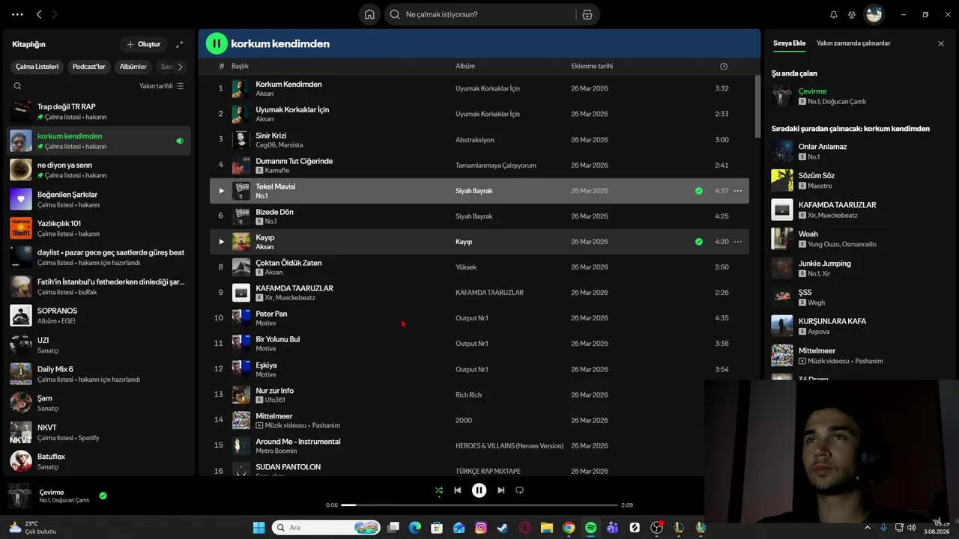Seek within the song progress bar
Image resolution: width=959 pixels, height=539 pixels.
pos(479,505)
